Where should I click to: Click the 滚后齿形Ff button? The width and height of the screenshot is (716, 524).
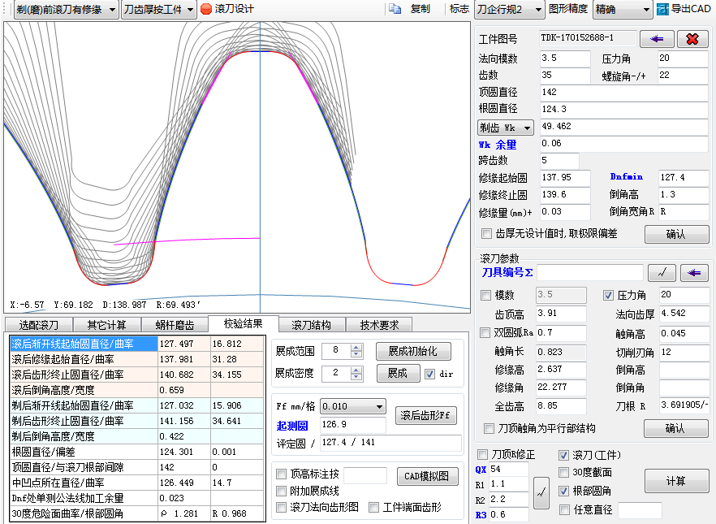click(x=425, y=416)
